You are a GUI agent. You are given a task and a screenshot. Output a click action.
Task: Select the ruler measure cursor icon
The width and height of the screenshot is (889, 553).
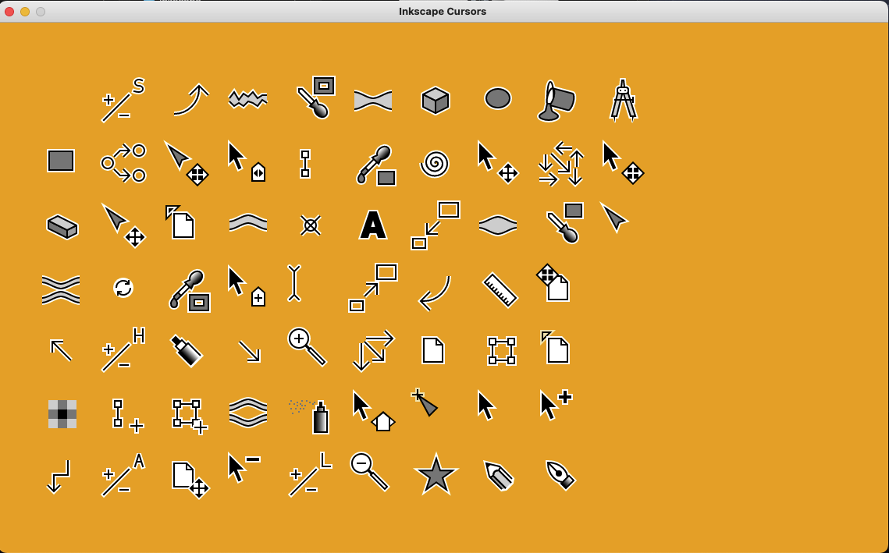click(x=500, y=289)
